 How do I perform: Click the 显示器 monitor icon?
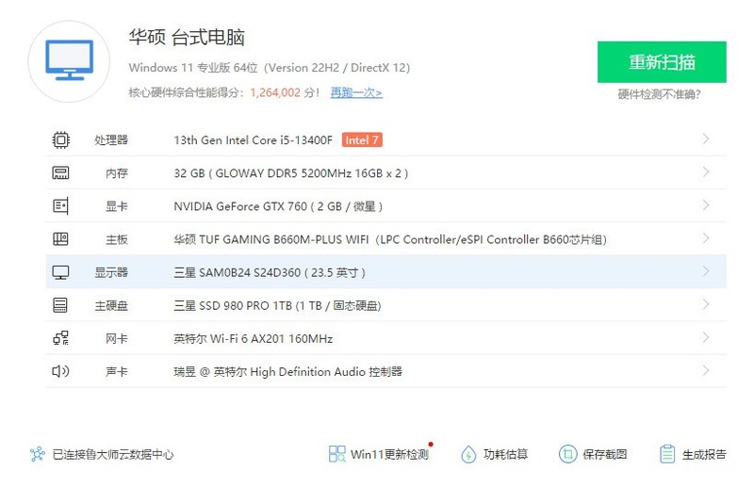60,272
